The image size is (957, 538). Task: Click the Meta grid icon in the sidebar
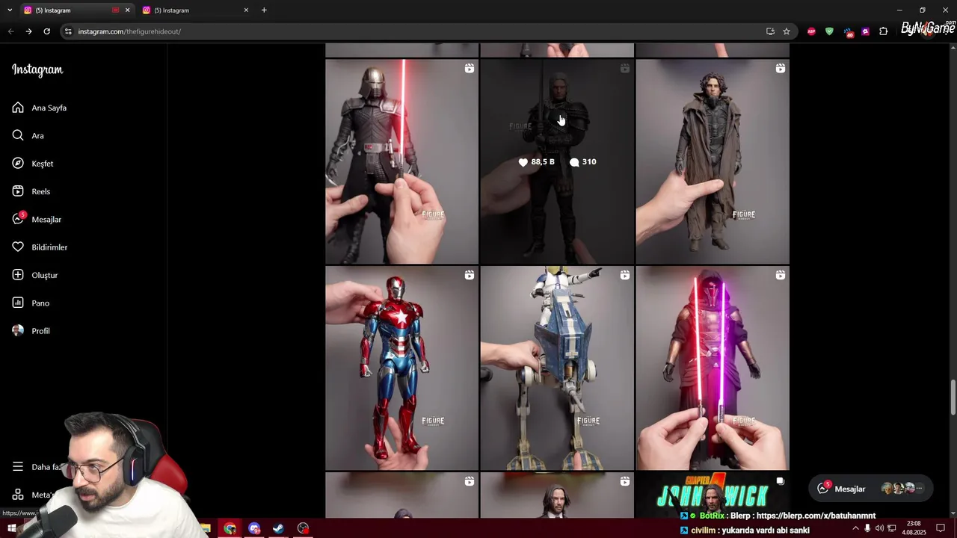18,495
